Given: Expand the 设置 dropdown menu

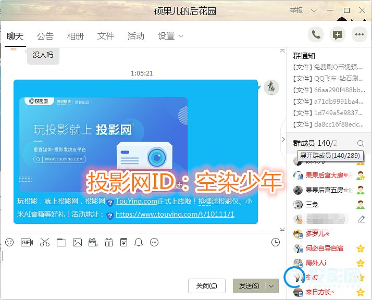Looking at the screenshot, I should point(170,36).
